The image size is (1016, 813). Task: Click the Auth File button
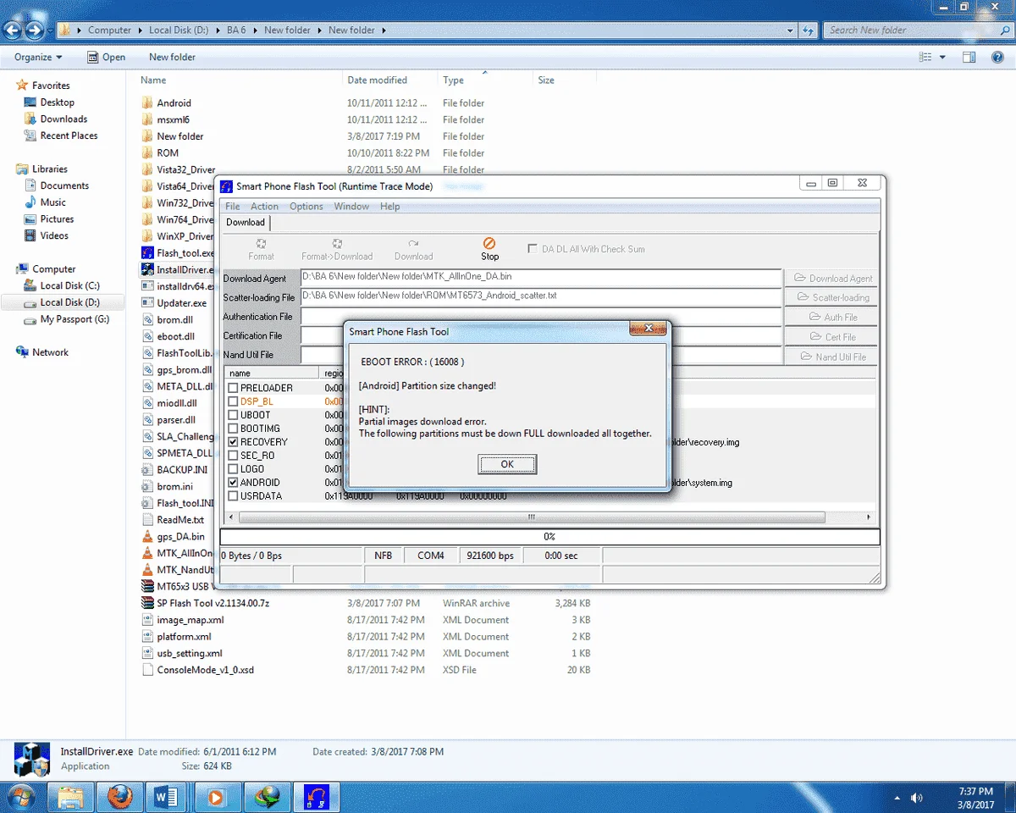coord(831,317)
